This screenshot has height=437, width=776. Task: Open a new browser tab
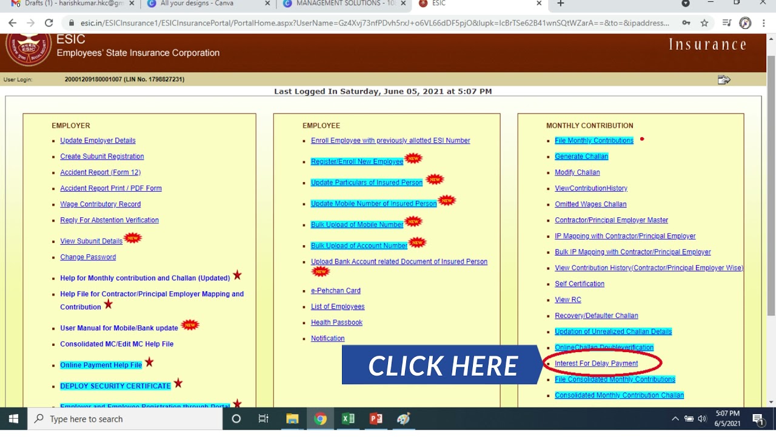point(560,4)
